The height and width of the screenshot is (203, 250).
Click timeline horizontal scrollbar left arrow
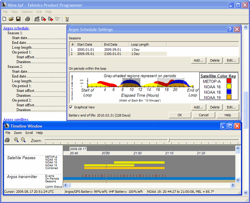click(x=65, y=185)
